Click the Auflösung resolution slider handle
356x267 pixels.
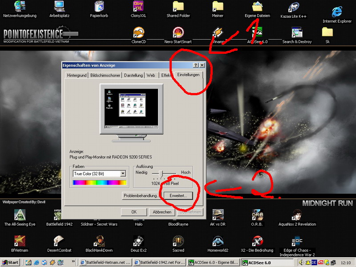[161, 174]
